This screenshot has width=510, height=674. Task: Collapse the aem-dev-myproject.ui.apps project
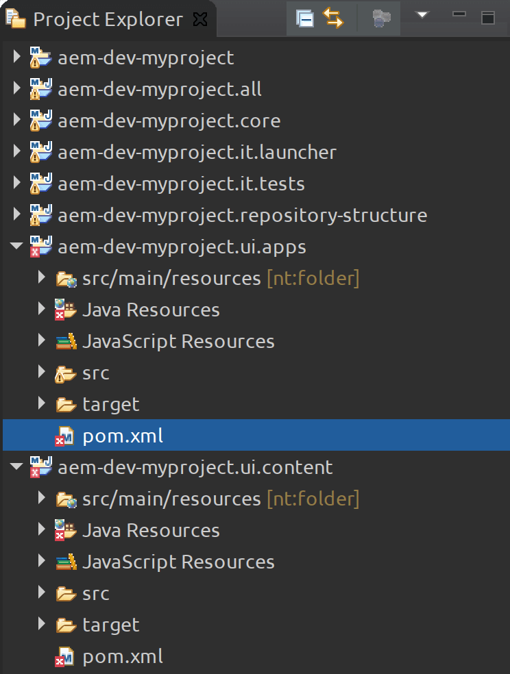pos(16,246)
